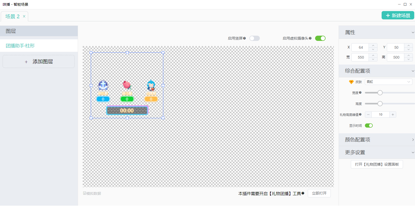Click the pink rose gift icon
The width and height of the screenshot is (415, 207).
[127, 85]
